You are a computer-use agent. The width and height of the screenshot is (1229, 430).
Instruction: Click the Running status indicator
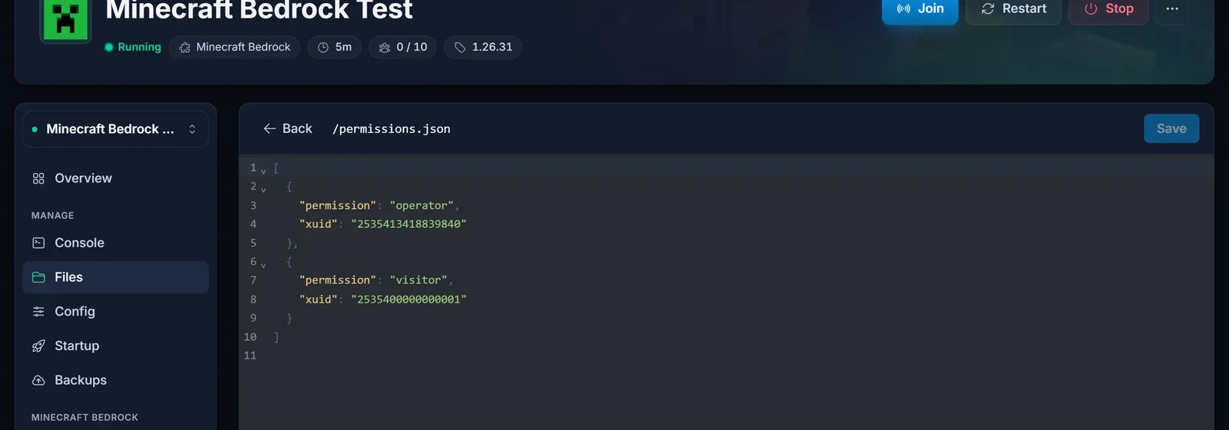(133, 47)
